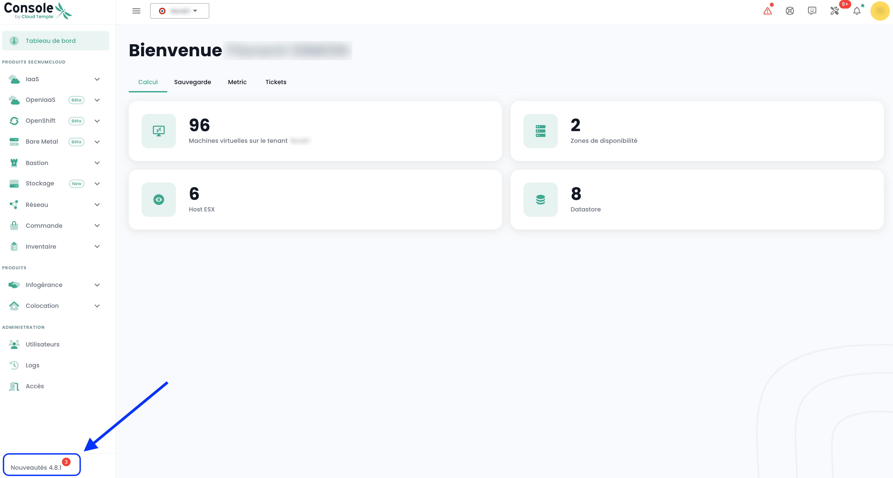The height and width of the screenshot is (478, 893).
Task: Open the notifications bell
Action: point(857,11)
